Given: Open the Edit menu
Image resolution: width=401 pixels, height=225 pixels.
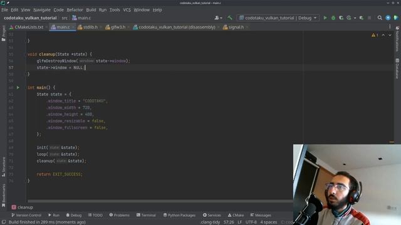Looking at the screenshot, I should tap(14, 10).
